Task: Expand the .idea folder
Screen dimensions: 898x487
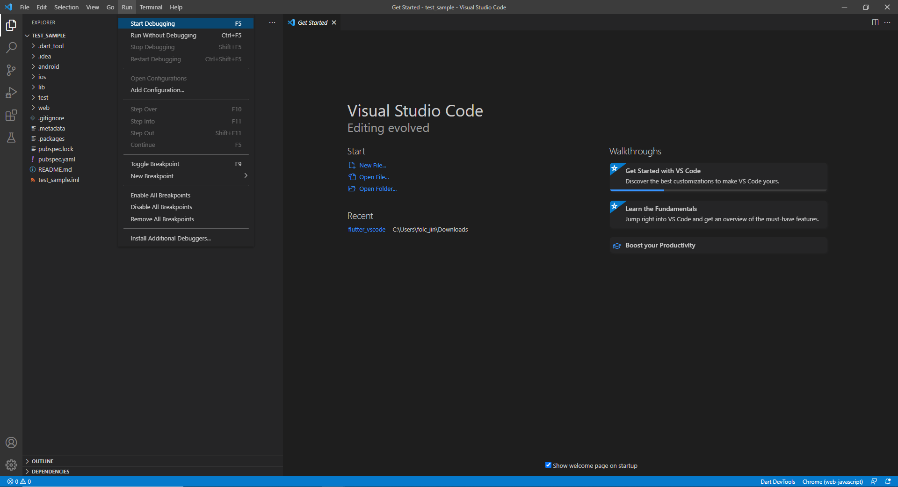Action: pos(33,56)
